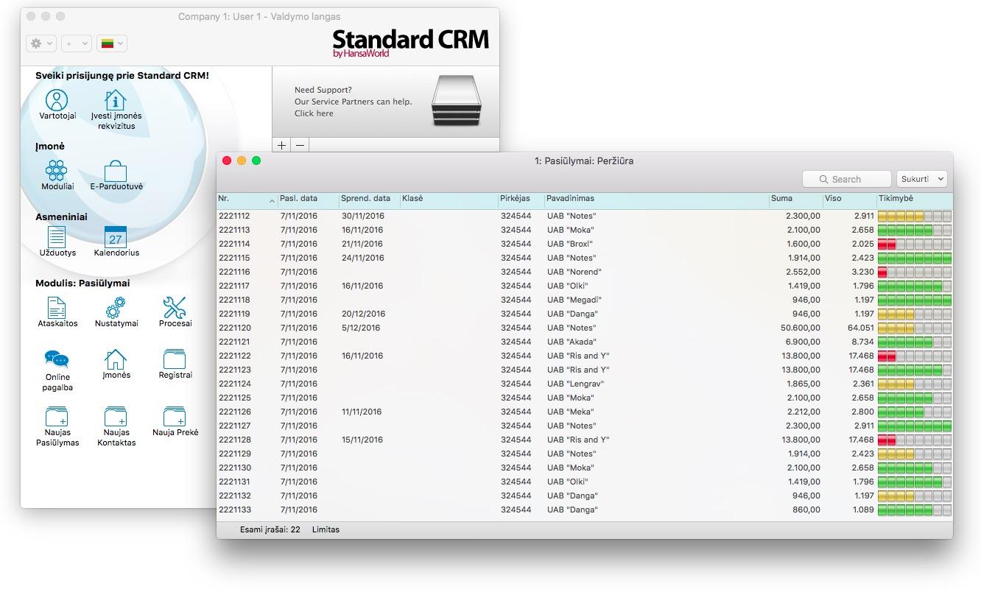Viewport: 981px width, 592px height.
Task: Click the Need Support banner text
Action: [x=353, y=102]
